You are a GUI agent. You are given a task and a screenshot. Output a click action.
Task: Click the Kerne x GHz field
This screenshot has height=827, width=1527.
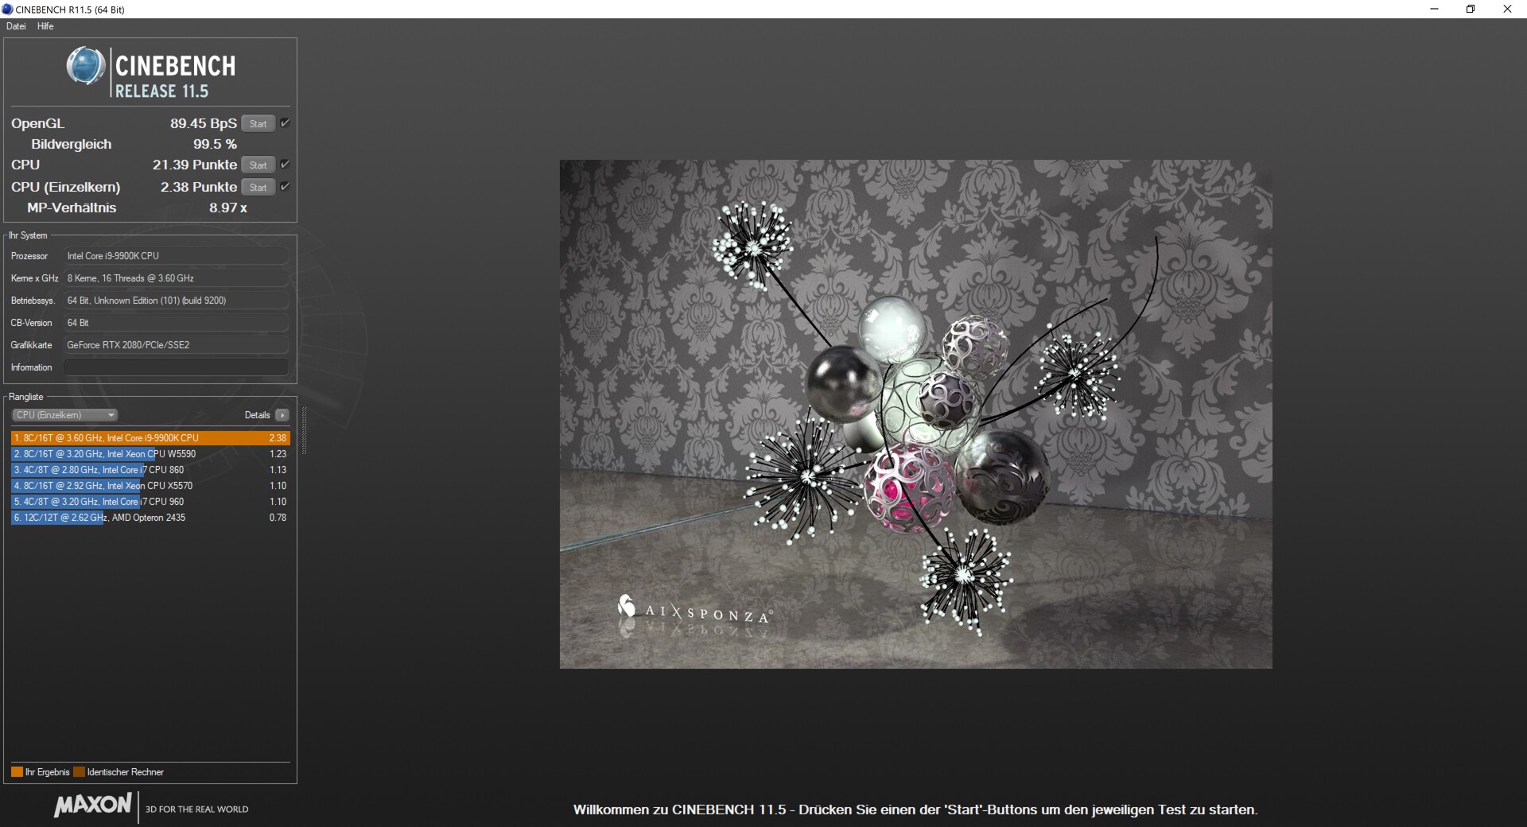176,278
